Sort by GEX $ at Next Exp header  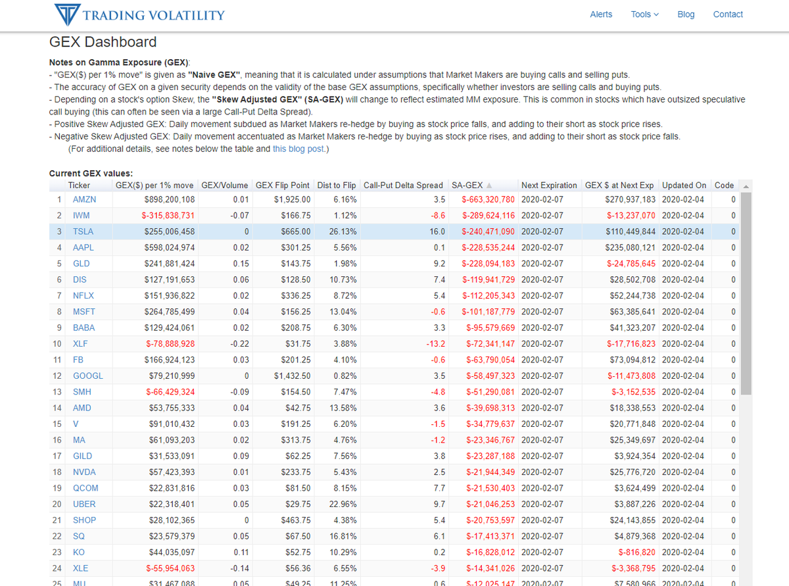(619, 185)
